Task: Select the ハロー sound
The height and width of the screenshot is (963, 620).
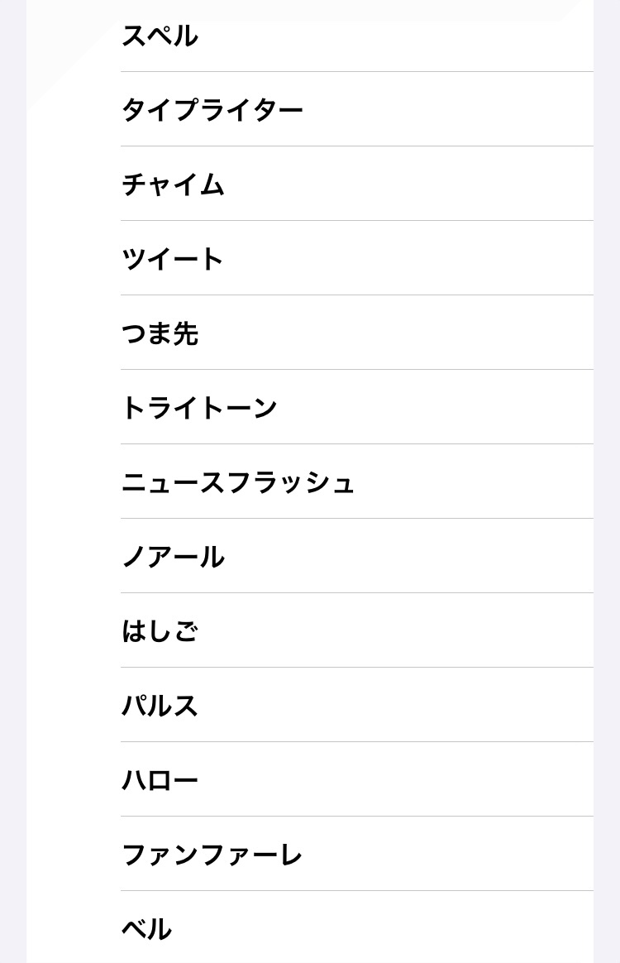Action: click(x=160, y=780)
